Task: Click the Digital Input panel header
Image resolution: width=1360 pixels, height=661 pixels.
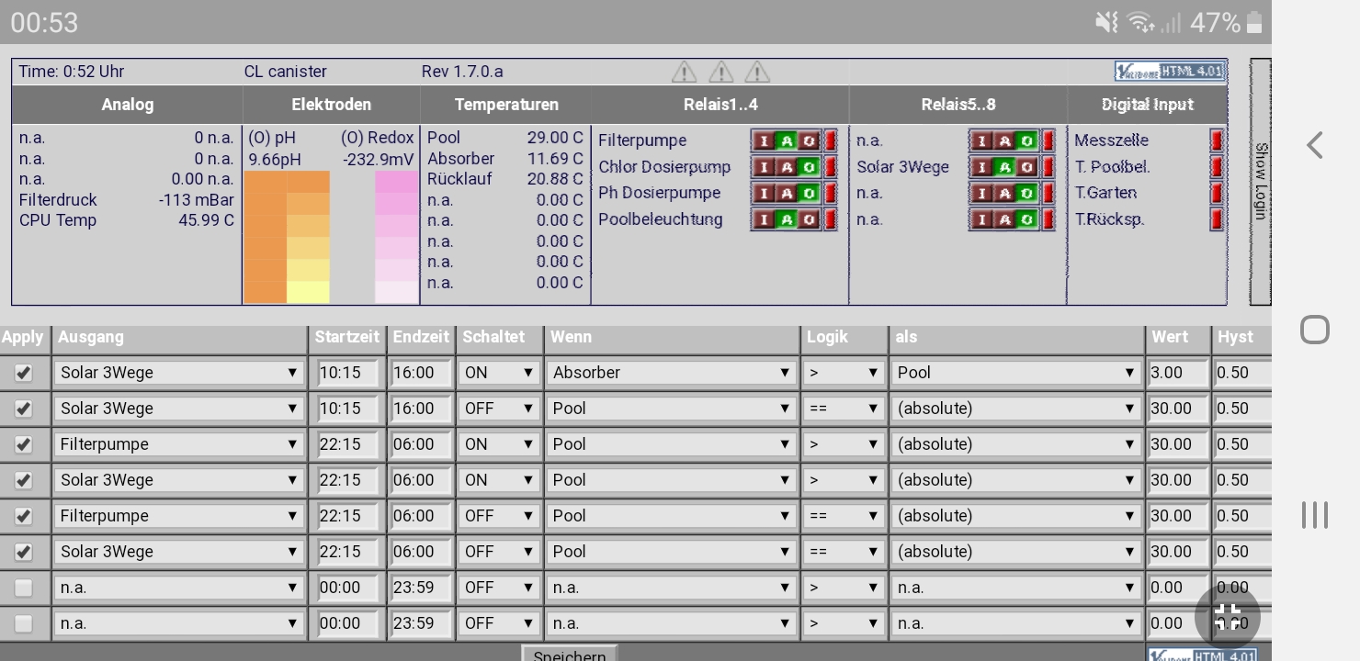Action: [1148, 105]
